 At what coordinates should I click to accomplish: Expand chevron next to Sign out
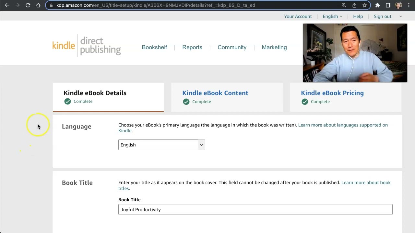(401, 16)
